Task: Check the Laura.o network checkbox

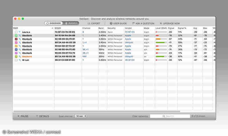Action: point(16,32)
